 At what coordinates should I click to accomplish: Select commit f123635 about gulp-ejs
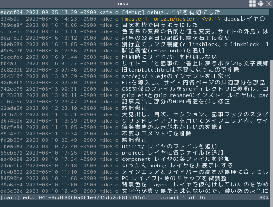click(135, 95)
